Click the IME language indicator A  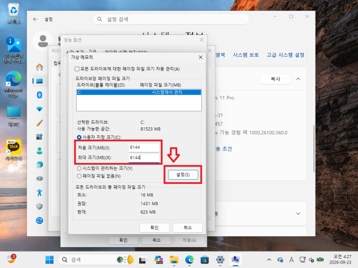pyautogui.click(x=291, y=260)
